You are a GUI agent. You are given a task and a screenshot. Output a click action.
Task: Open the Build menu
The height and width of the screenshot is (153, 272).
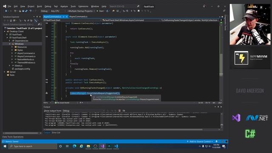[40, 6]
